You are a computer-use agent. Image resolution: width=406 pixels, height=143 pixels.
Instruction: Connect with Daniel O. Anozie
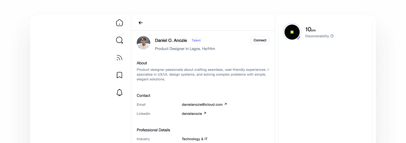point(260,40)
